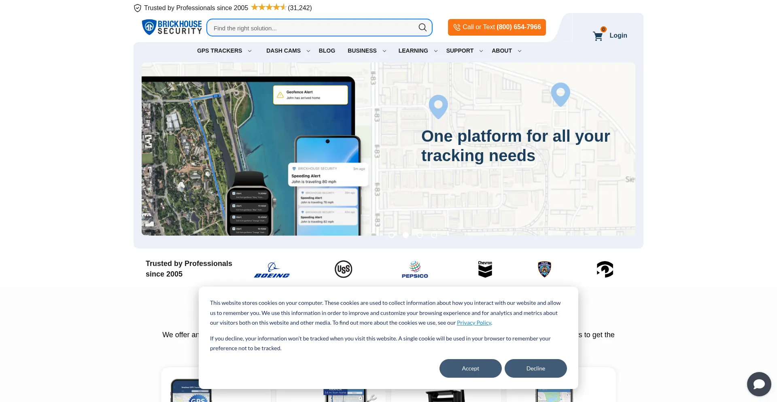Screen dimensions: 777x402
Task: Click the Geofence Alert warning icon
Action: (280, 95)
